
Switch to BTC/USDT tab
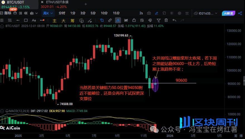click(19, 4)
